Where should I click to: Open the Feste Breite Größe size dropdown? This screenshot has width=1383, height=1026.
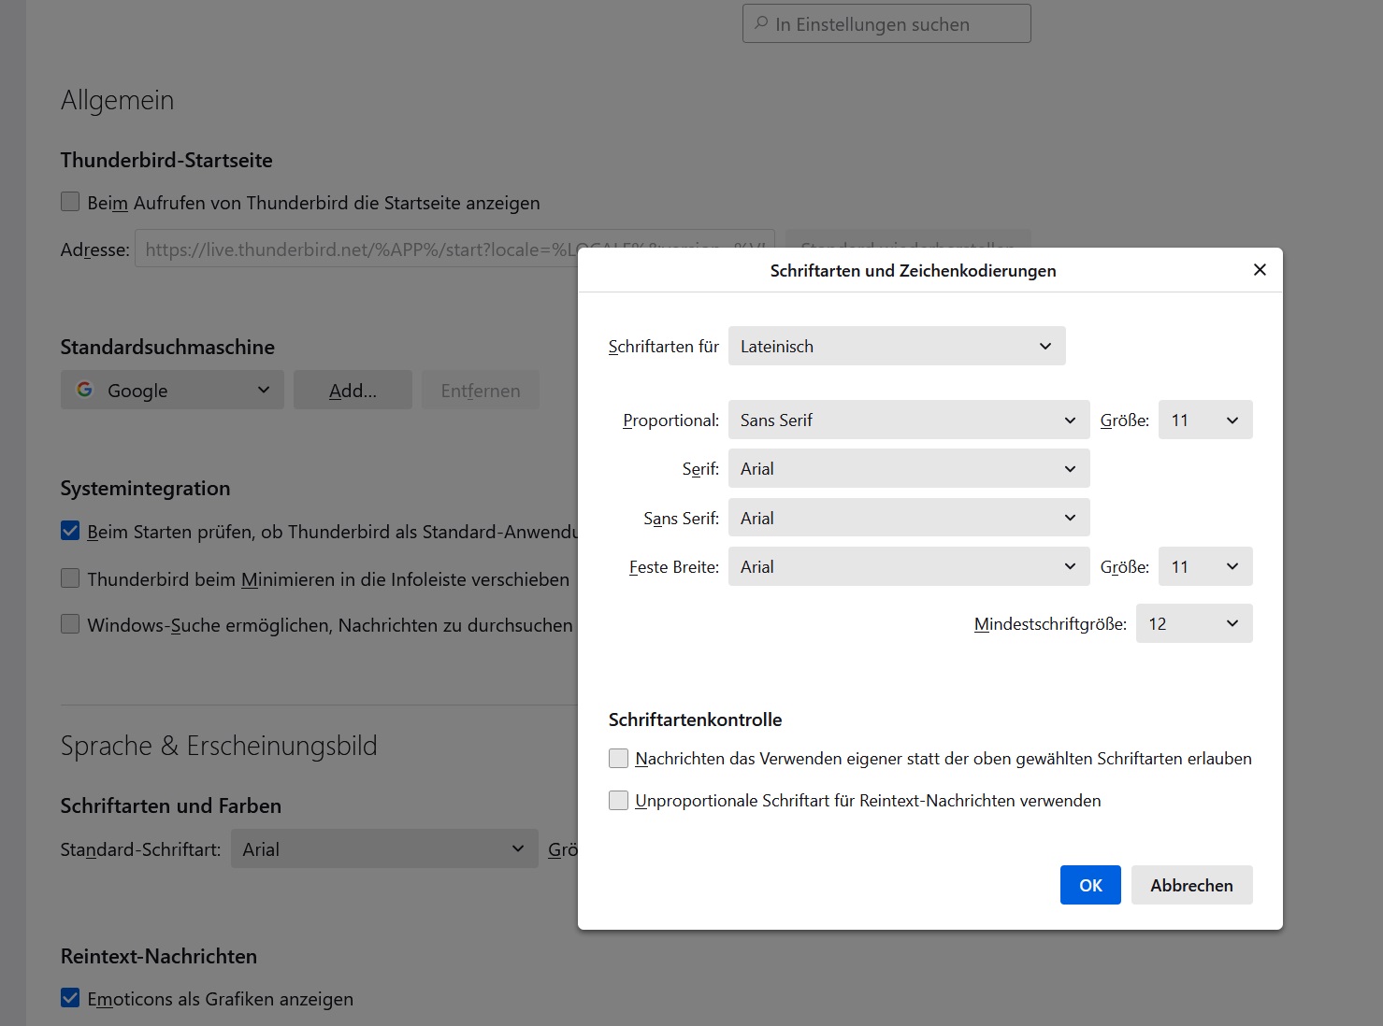(1204, 567)
